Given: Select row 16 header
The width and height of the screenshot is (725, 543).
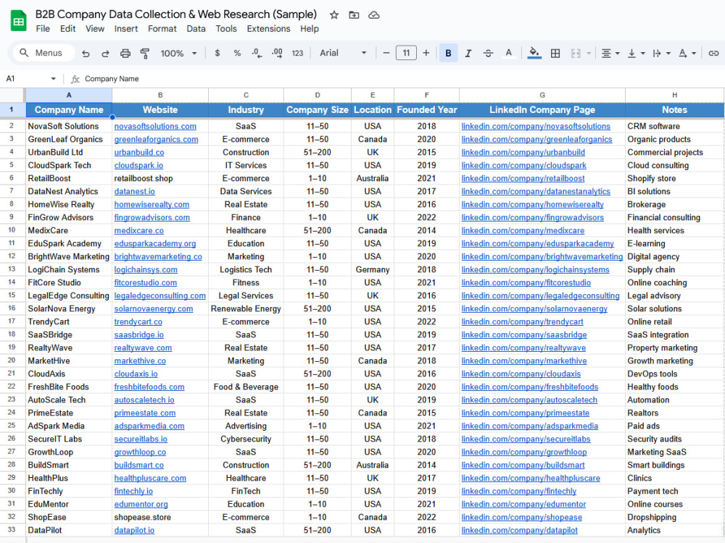Looking at the screenshot, I should (x=12, y=308).
